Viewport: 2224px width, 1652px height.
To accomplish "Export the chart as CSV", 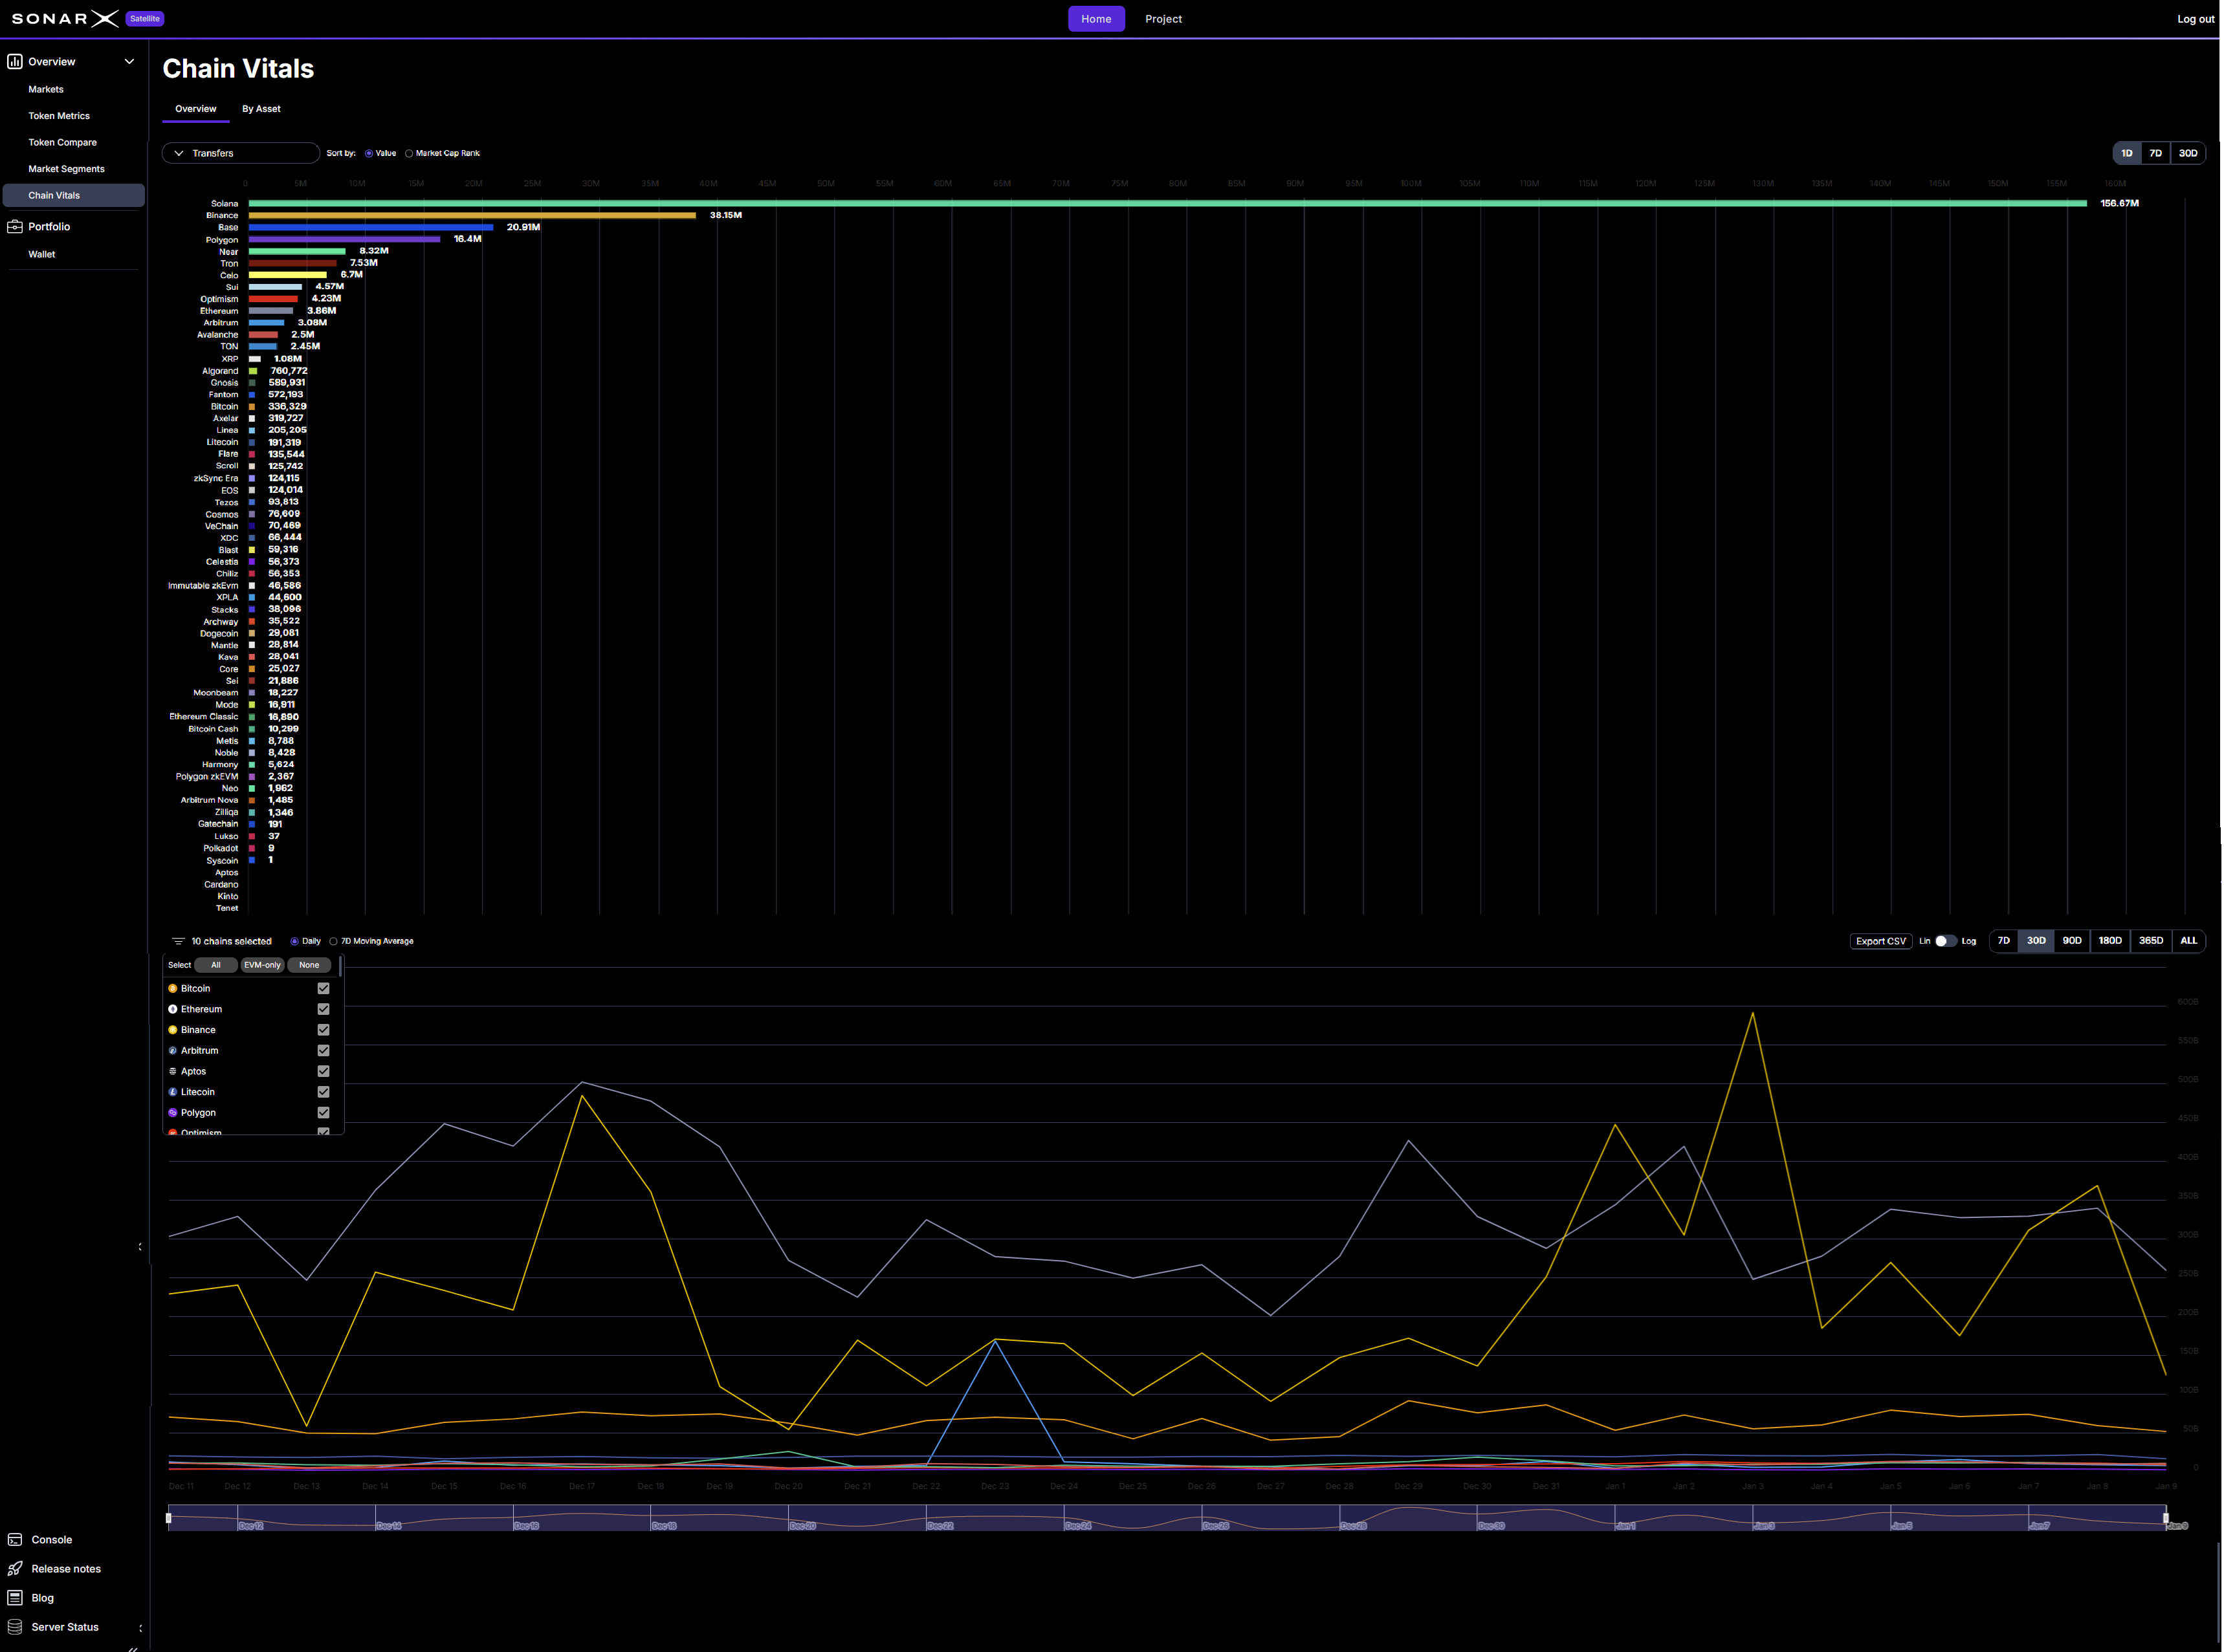I will pyautogui.click(x=1881, y=941).
